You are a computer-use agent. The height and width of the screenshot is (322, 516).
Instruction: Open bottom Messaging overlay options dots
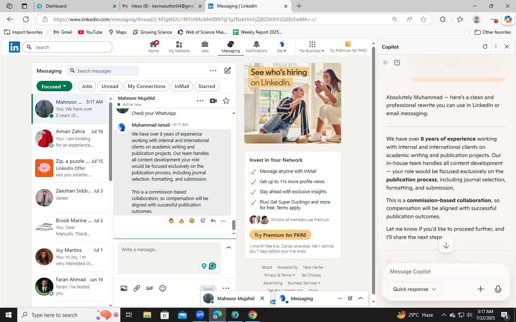pyautogui.click(x=340, y=298)
